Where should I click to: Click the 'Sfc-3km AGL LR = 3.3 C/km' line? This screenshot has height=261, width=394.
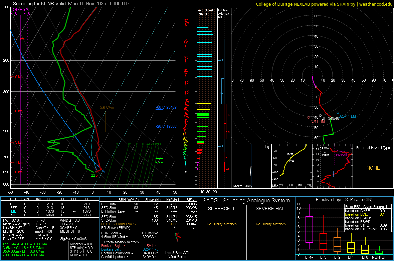tap(25, 244)
